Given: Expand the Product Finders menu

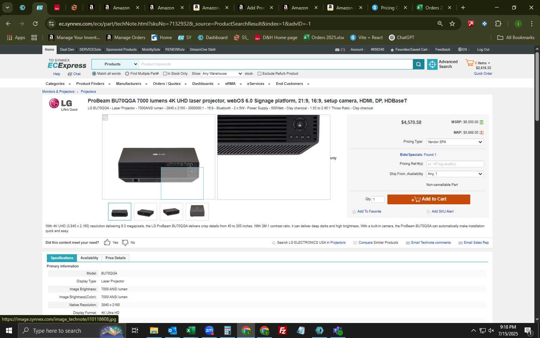Looking at the screenshot, I should click(x=93, y=84).
